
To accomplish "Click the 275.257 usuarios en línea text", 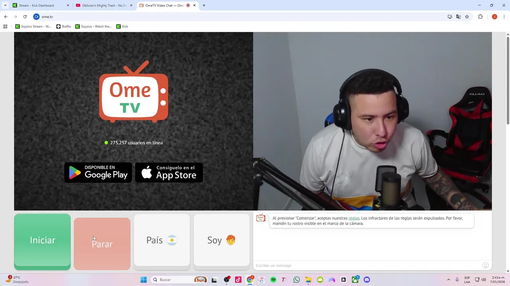I will tap(136, 143).
